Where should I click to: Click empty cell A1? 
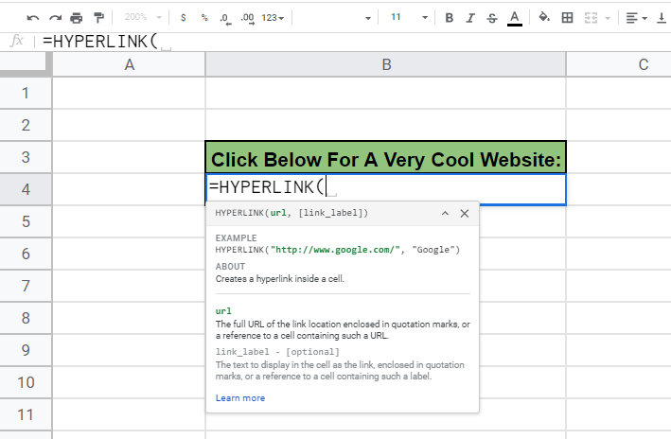coord(129,93)
